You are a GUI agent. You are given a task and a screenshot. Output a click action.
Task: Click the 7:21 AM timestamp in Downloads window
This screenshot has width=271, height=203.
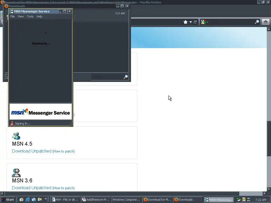(x=120, y=13)
